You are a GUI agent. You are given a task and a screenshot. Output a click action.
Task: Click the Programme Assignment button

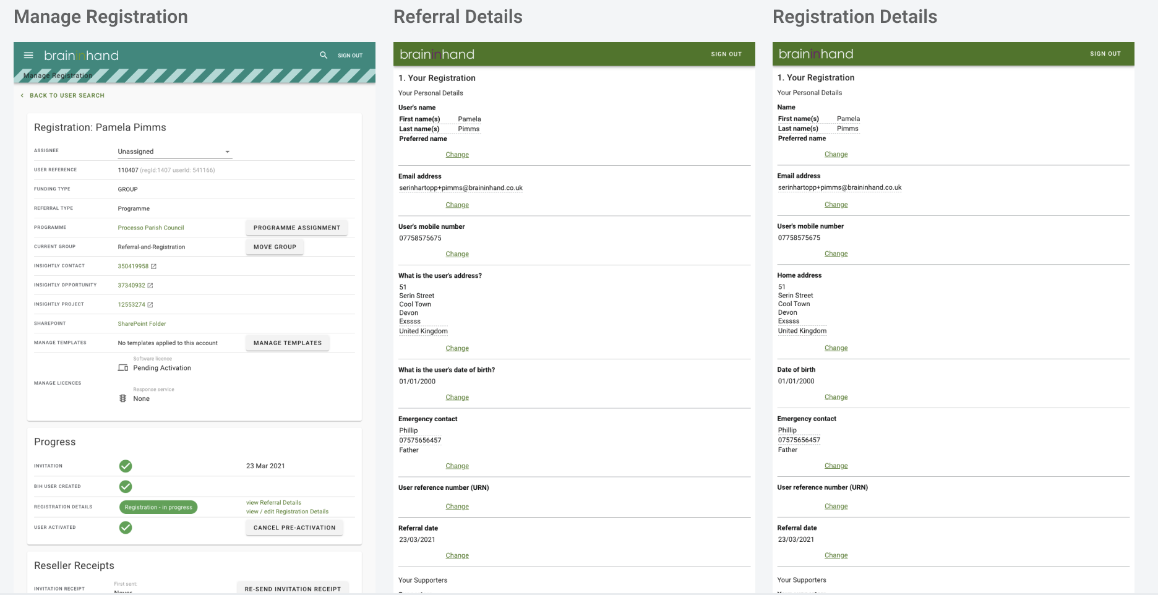(x=297, y=228)
